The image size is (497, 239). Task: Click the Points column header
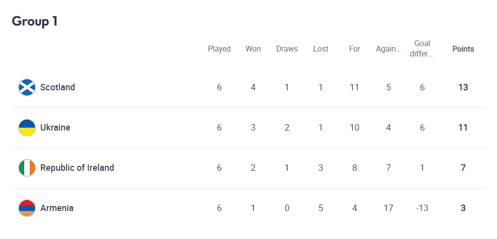click(x=463, y=49)
